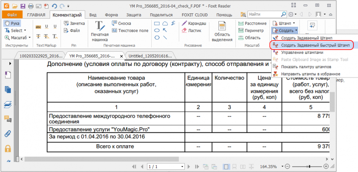This screenshot has height=172, width=358.
Task: Close the YM Pro_356685 document tab
Action: (x=121, y=56)
